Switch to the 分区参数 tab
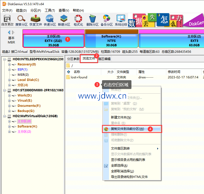This screenshot has height=194, width=204. click(73, 59)
